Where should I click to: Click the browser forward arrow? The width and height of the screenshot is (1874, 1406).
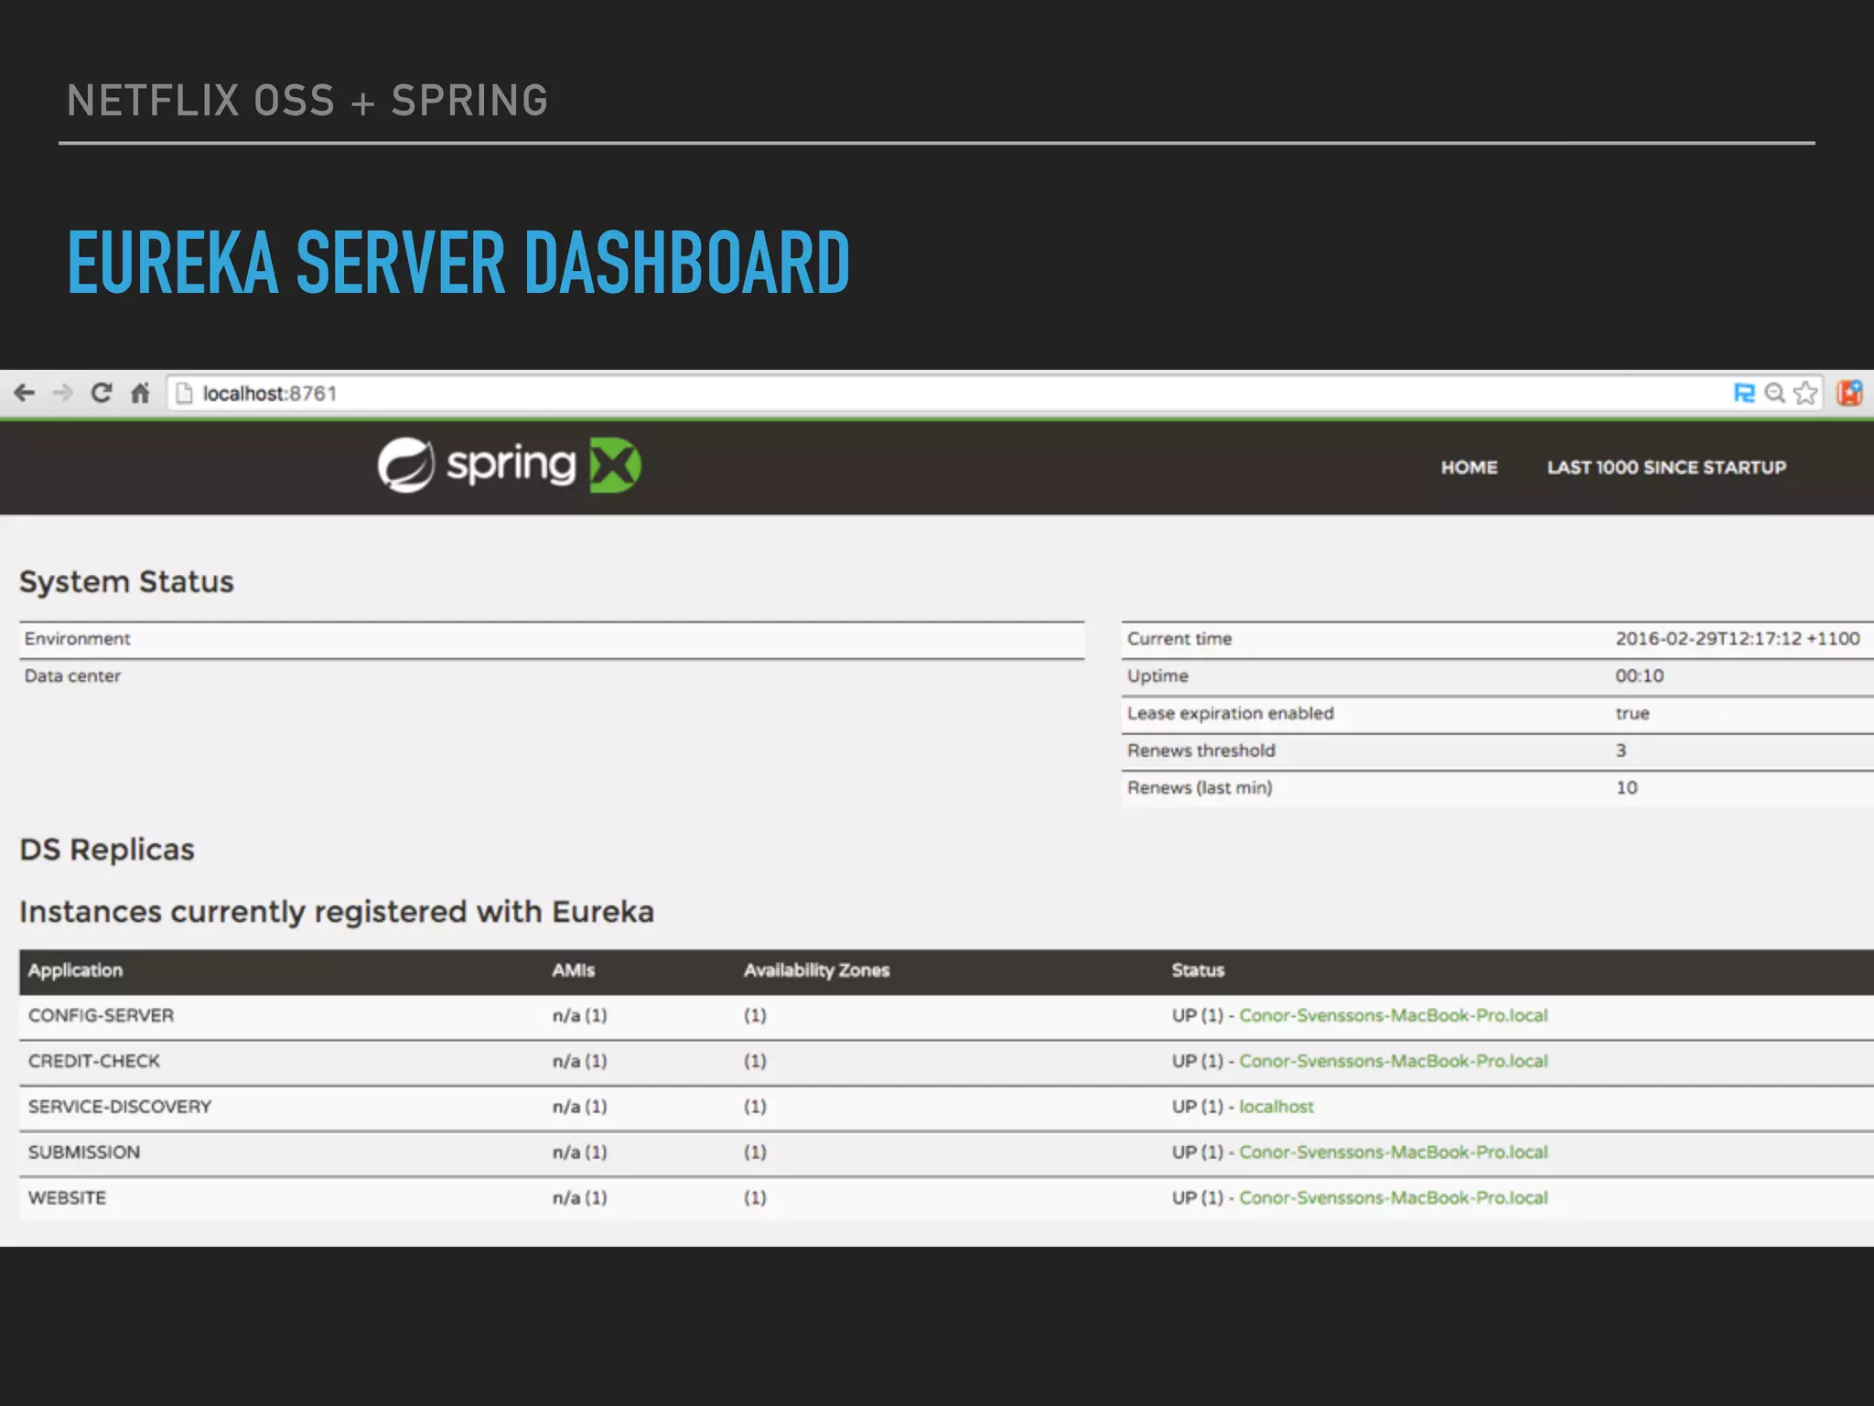pos(63,393)
